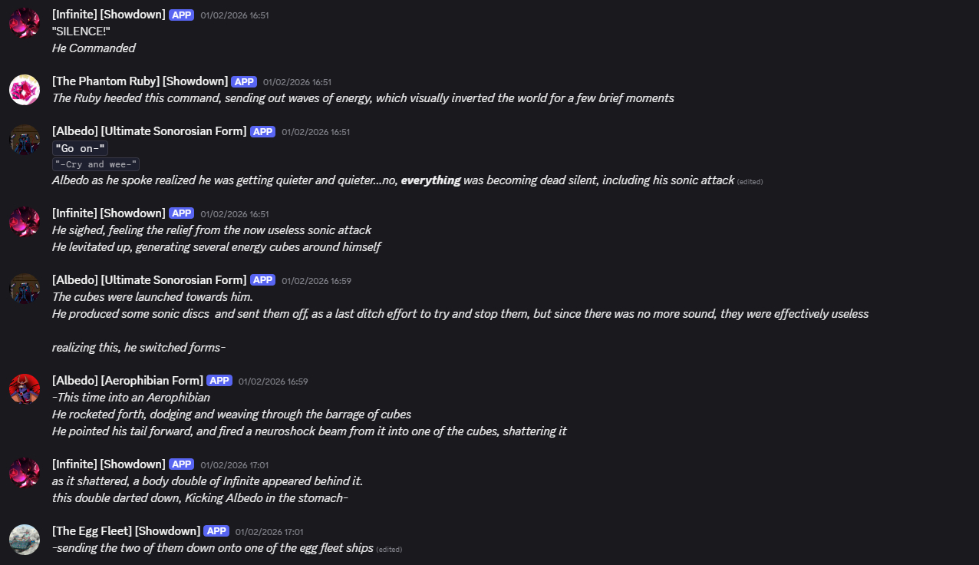Click the "SILENCE!" message text

[x=81, y=31]
